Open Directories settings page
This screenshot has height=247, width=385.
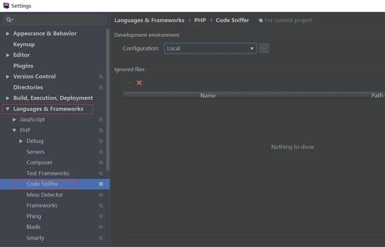click(28, 87)
